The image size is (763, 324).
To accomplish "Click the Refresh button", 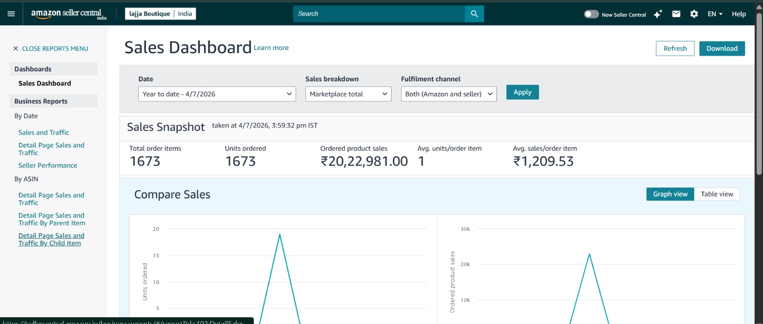I will click(675, 49).
